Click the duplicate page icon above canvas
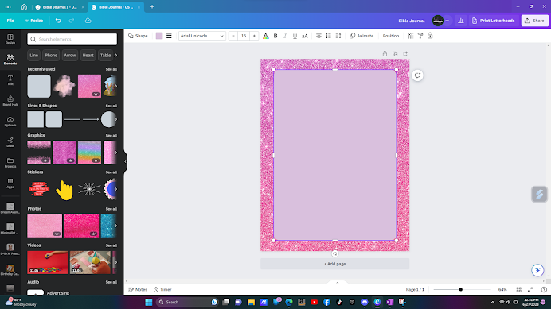551x309 pixels. [x=395, y=54]
